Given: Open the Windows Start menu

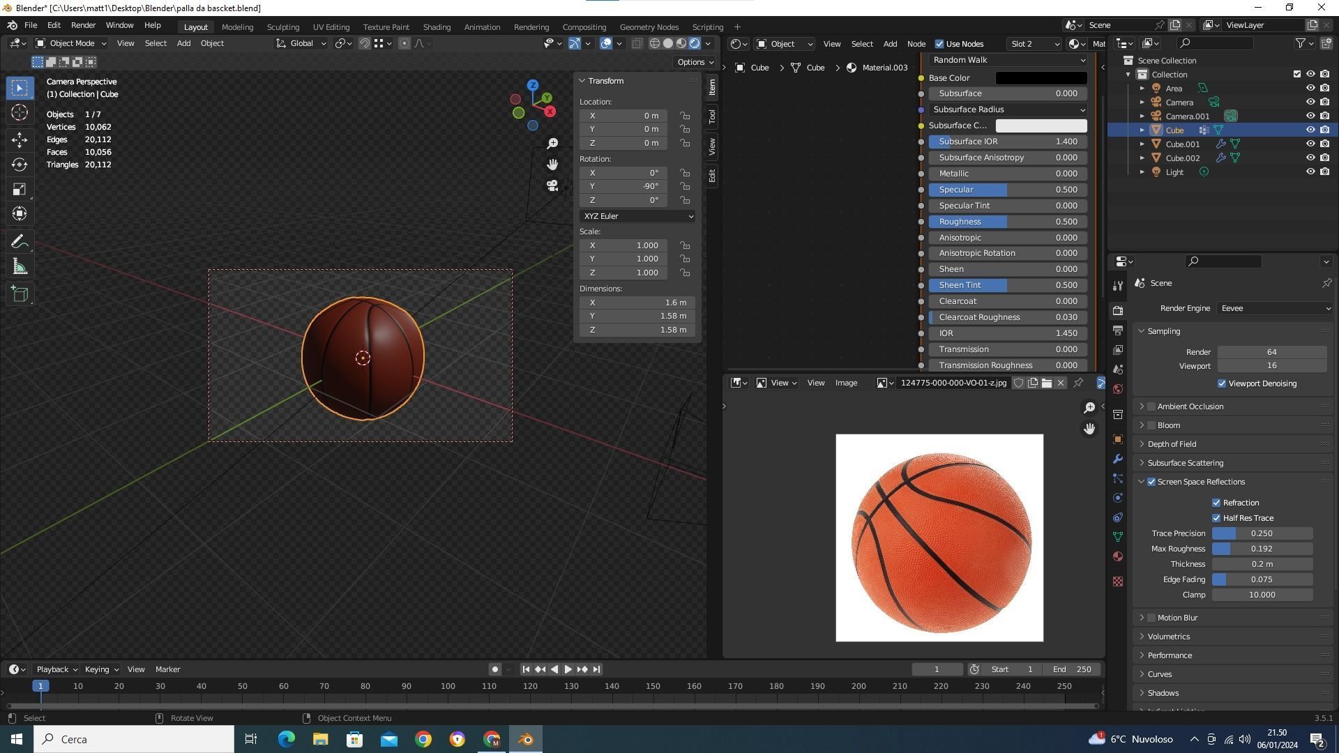Looking at the screenshot, I should [17, 739].
